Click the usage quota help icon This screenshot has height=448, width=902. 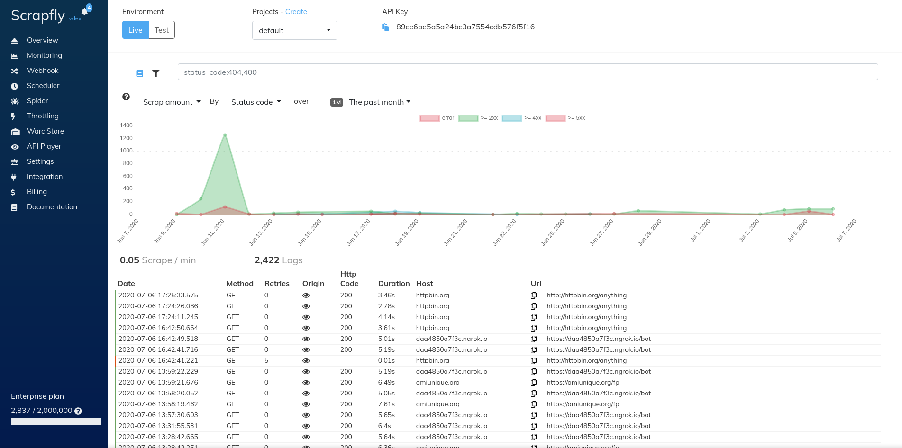click(78, 411)
